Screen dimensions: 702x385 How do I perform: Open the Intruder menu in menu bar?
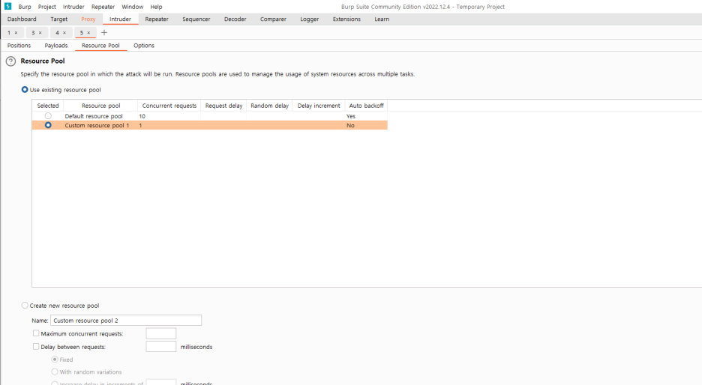tap(73, 7)
